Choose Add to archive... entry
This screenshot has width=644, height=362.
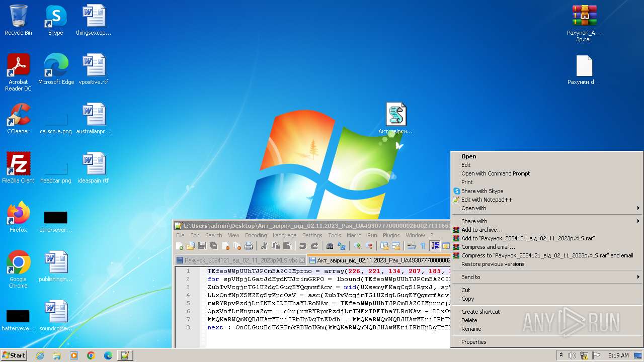click(x=547, y=230)
